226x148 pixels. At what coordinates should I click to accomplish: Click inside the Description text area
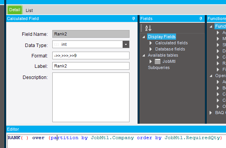coord(91,97)
